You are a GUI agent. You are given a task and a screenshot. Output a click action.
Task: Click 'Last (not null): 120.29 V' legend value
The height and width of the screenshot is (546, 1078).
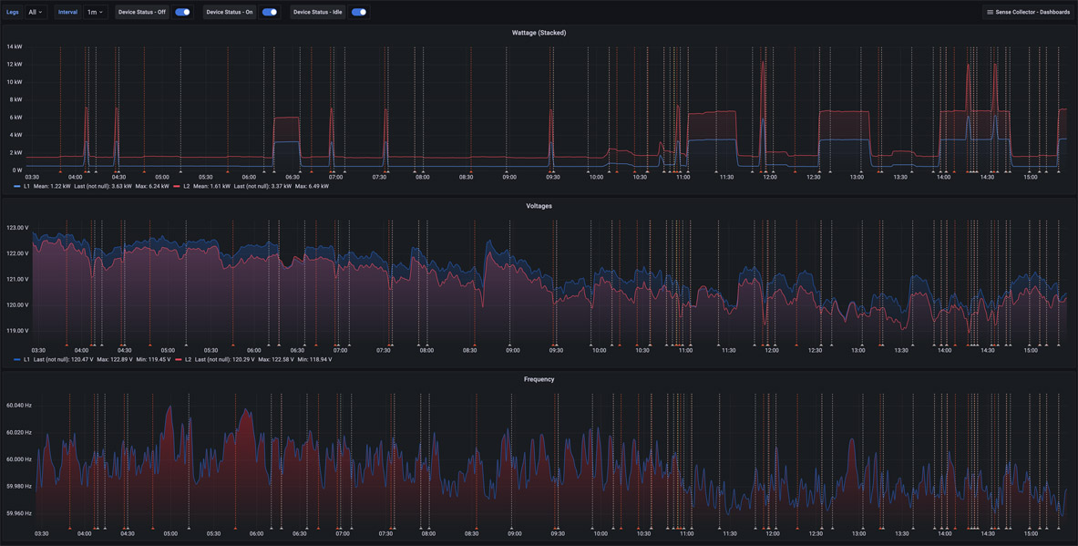tap(225, 359)
